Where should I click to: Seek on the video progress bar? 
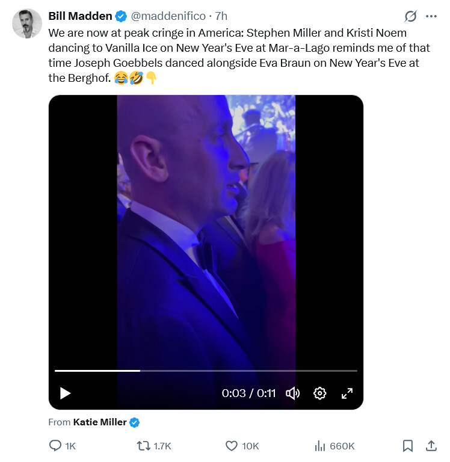point(241,371)
